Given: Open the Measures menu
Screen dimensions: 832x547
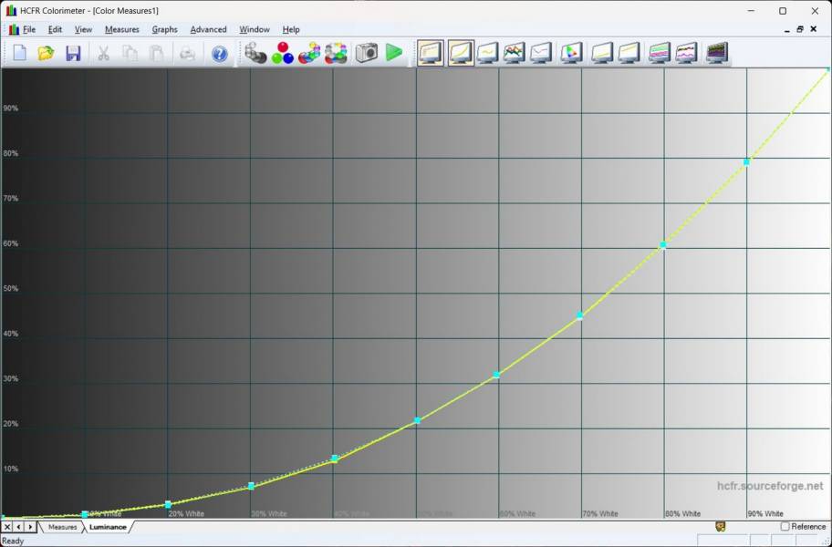Looking at the screenshot, I should (x=121, y=29).
